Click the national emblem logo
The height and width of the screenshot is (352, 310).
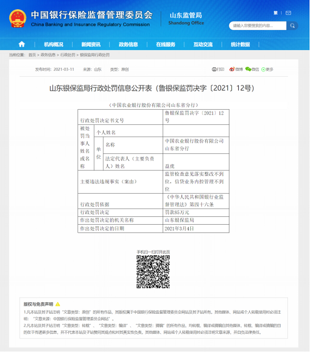[18, 18]
